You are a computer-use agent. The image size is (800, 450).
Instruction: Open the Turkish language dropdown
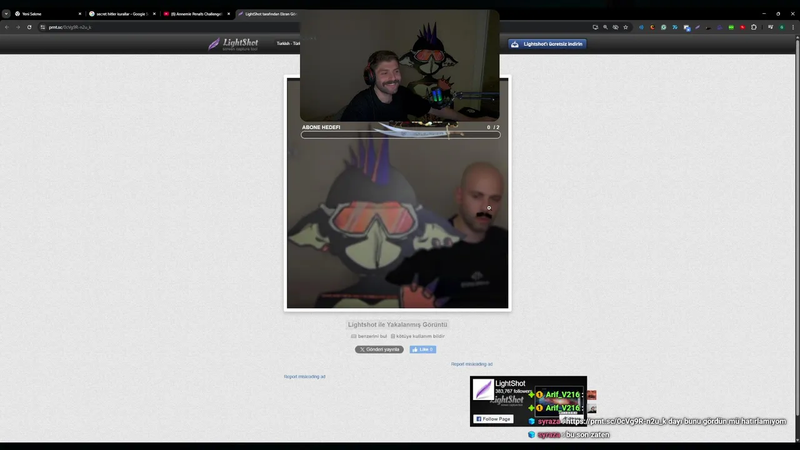(x=288, y=44)
